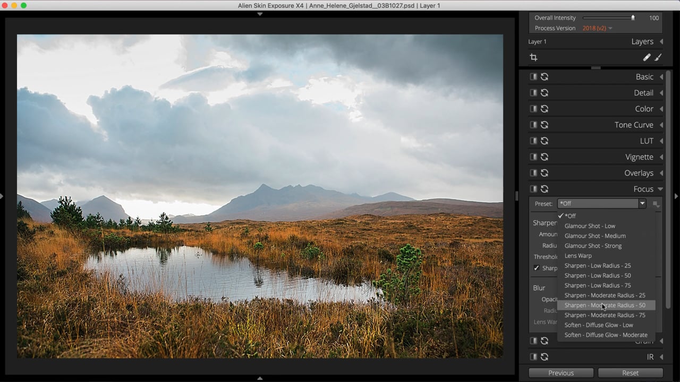This screenshot has width=680, height=382.
Task: Open the Process Version 2018 (v2) dropdown
Action: click(x=597, y=28)
